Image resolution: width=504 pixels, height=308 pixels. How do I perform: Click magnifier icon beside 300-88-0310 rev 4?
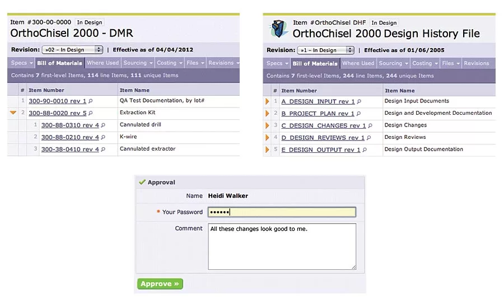(103, 125)
